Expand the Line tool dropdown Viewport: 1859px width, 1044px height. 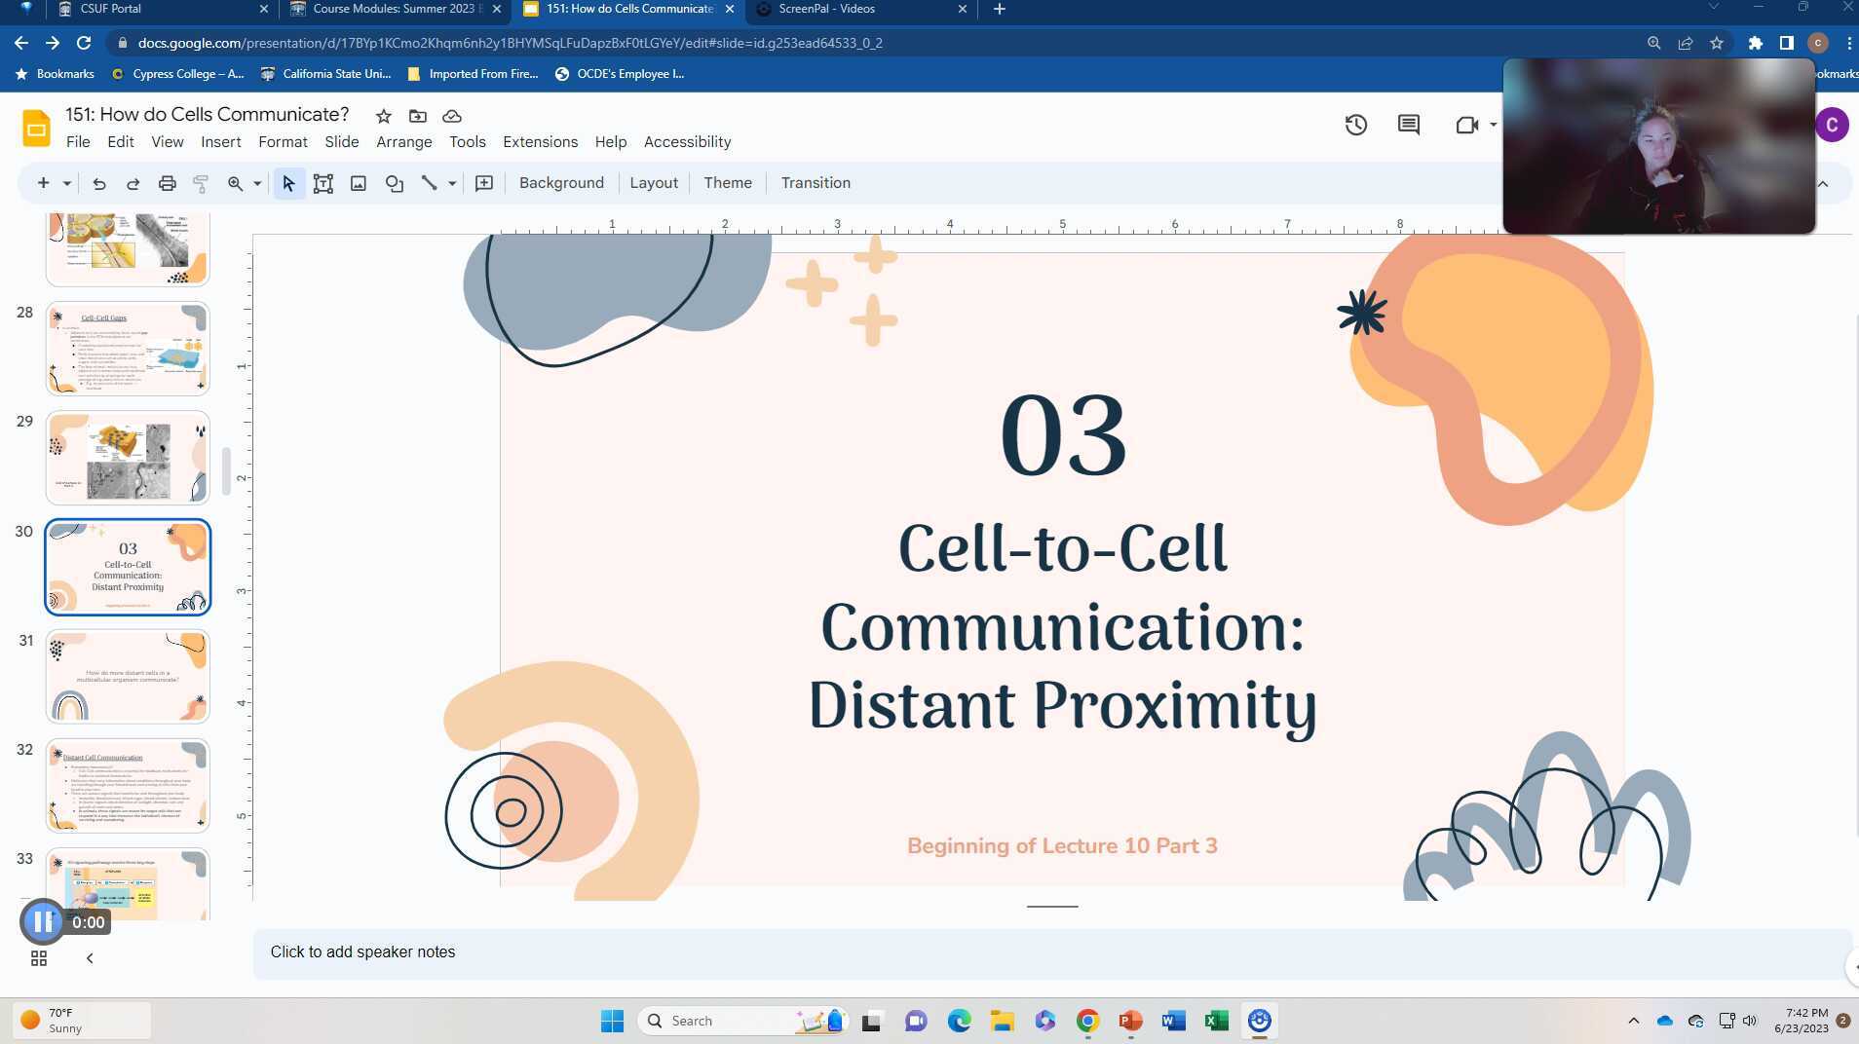451,182
